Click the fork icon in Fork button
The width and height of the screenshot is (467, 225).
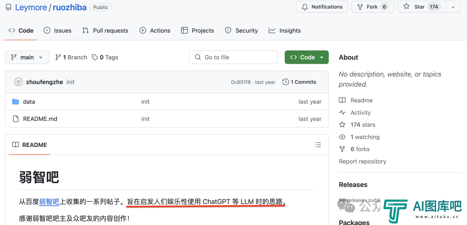point(360,7)
